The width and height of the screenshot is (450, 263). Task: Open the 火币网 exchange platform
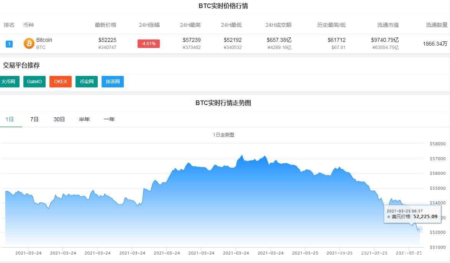(x=9, y=81)
